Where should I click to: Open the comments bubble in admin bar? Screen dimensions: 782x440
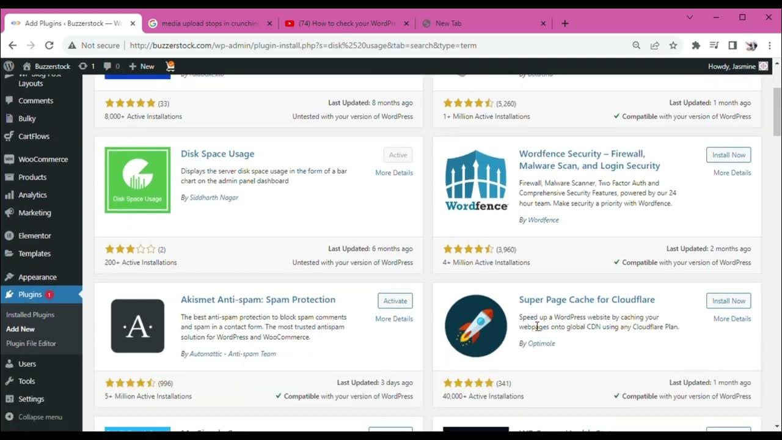coord(111,66)
